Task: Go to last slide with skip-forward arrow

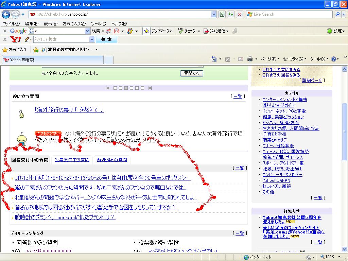Action: (150, 88)
